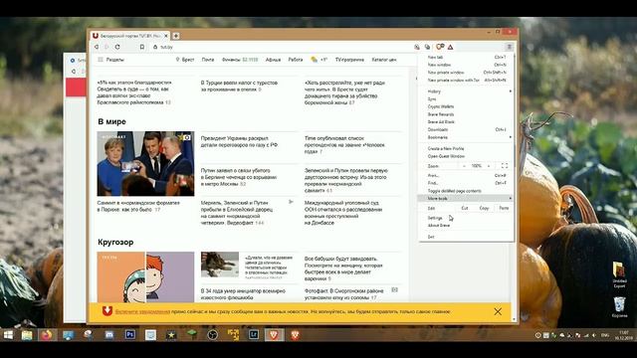Expand the More tools submenu
The image size is (637, 358).
(x=467, y=199)
